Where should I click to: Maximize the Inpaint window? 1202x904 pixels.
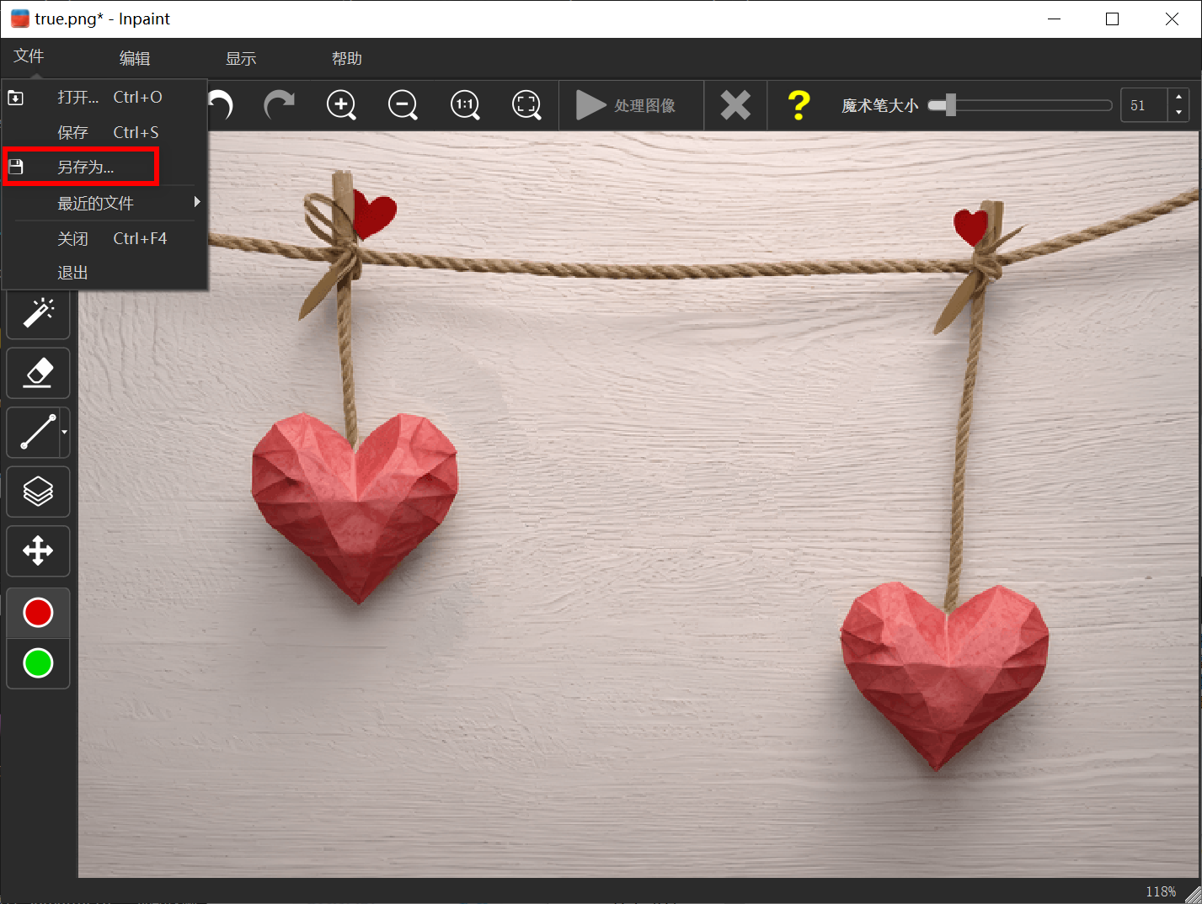click(x=1113, y=19)
